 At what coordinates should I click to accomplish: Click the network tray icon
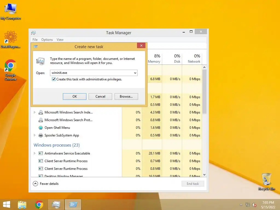247,205
